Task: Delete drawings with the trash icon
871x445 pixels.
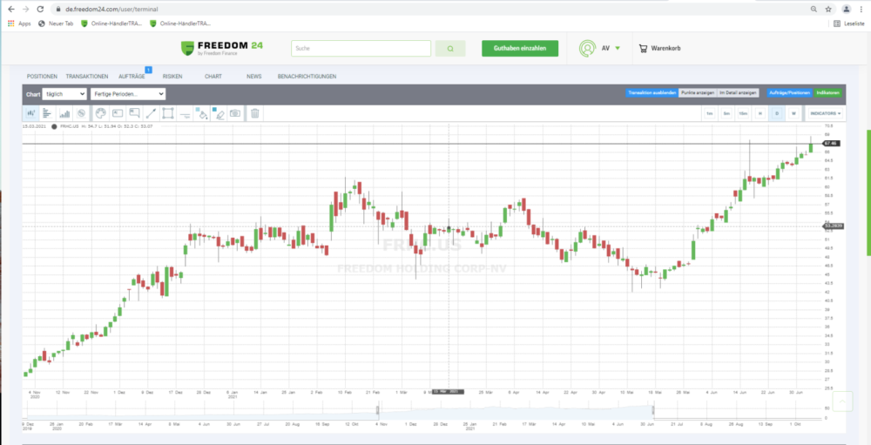Action: click(x=255, y=113)
